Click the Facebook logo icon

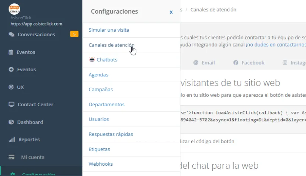[236, 63]
